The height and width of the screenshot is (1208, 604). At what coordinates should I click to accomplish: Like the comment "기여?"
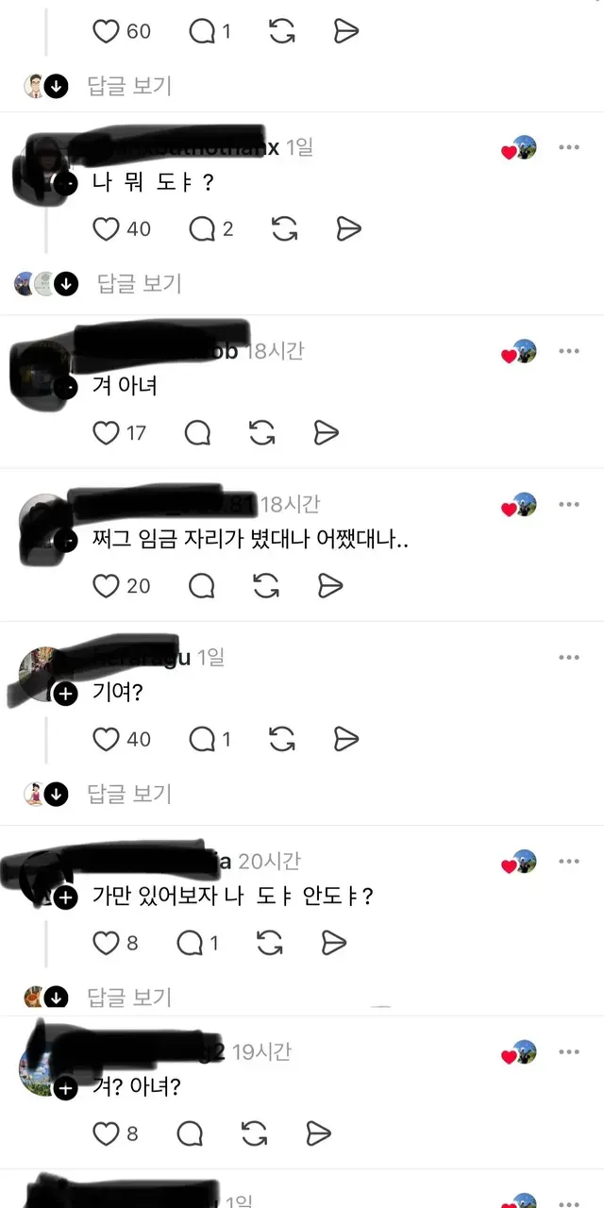point(106,738)
